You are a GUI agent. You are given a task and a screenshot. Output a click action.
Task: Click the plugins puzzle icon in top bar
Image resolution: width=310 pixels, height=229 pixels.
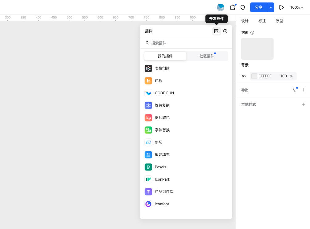pyautogui.click(x=233, y=7)
